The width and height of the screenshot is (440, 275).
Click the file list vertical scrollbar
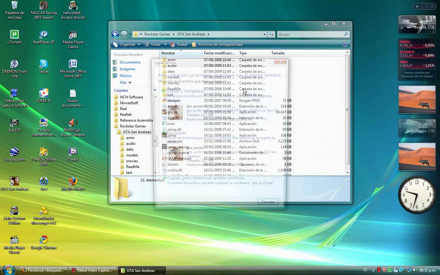pos(348,110)
